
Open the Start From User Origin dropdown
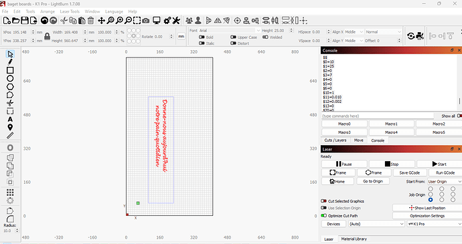[445, 182]
